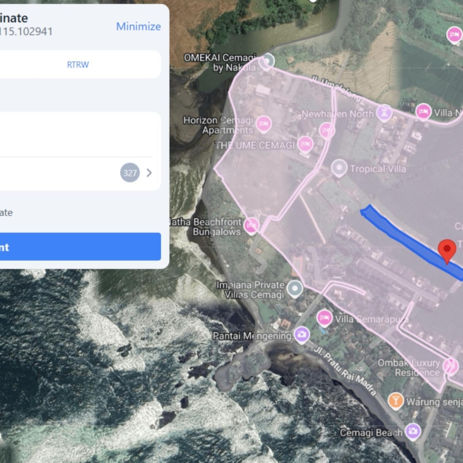463x463 pixels.
Task: Click the 327 count badge
Action: [130, 173]
